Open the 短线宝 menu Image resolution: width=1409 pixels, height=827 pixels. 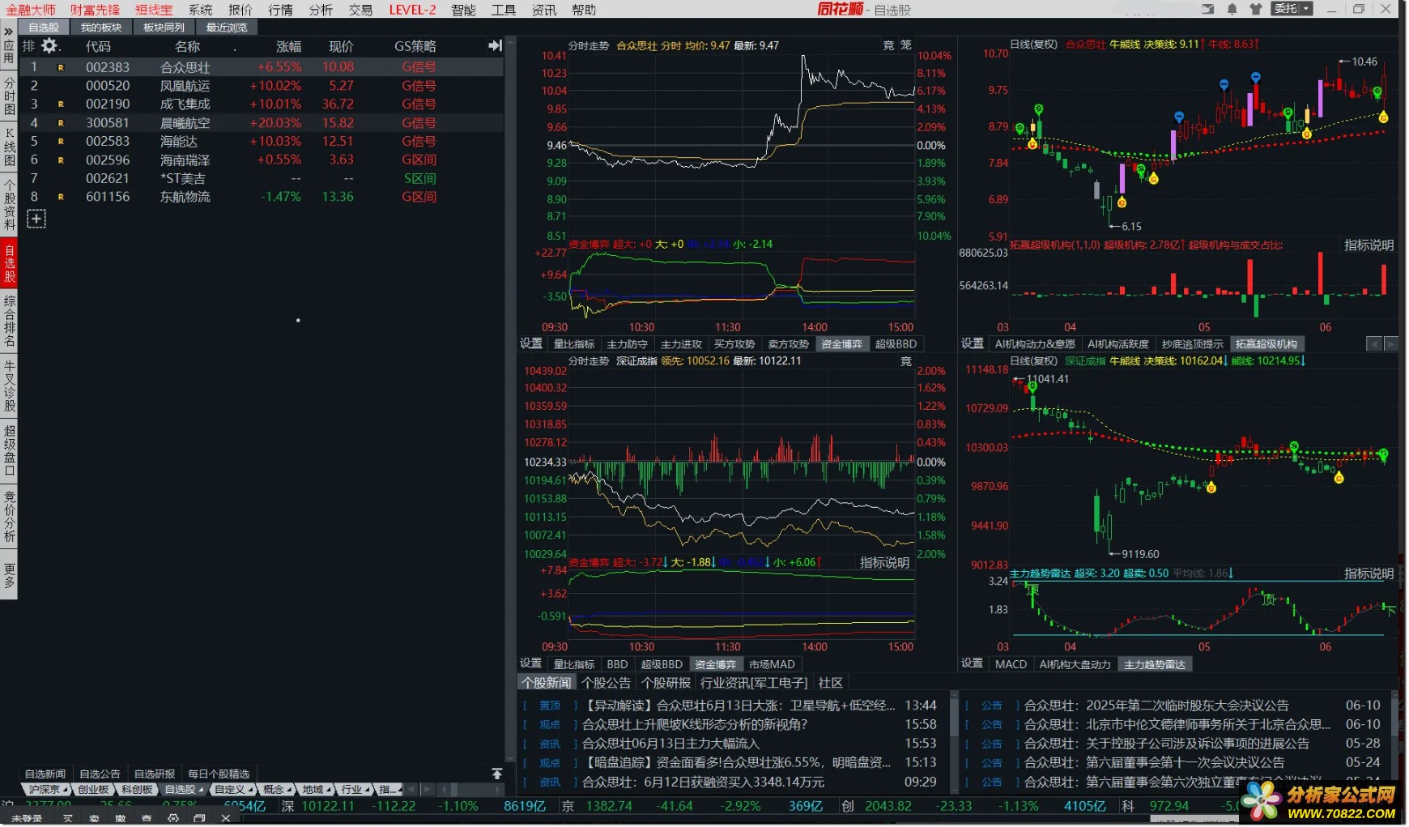[154, 10]
